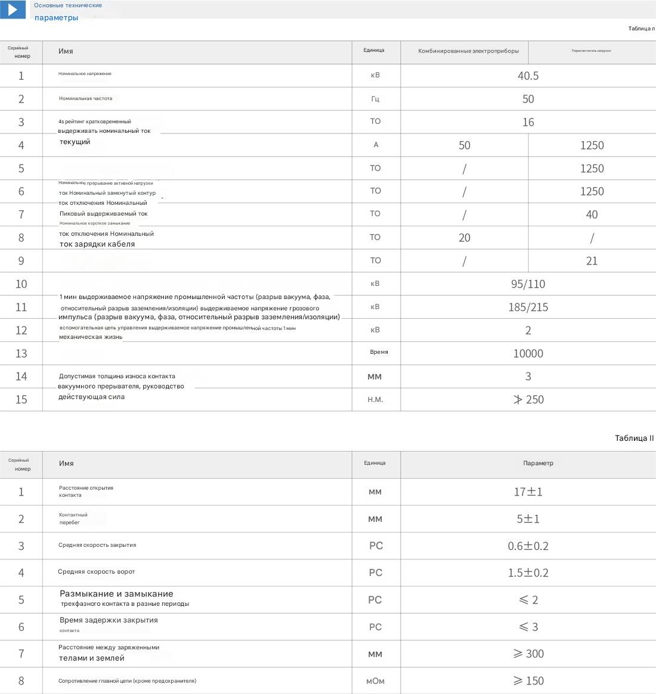Select the ≥ 300 мм value cell

point(528,654)
